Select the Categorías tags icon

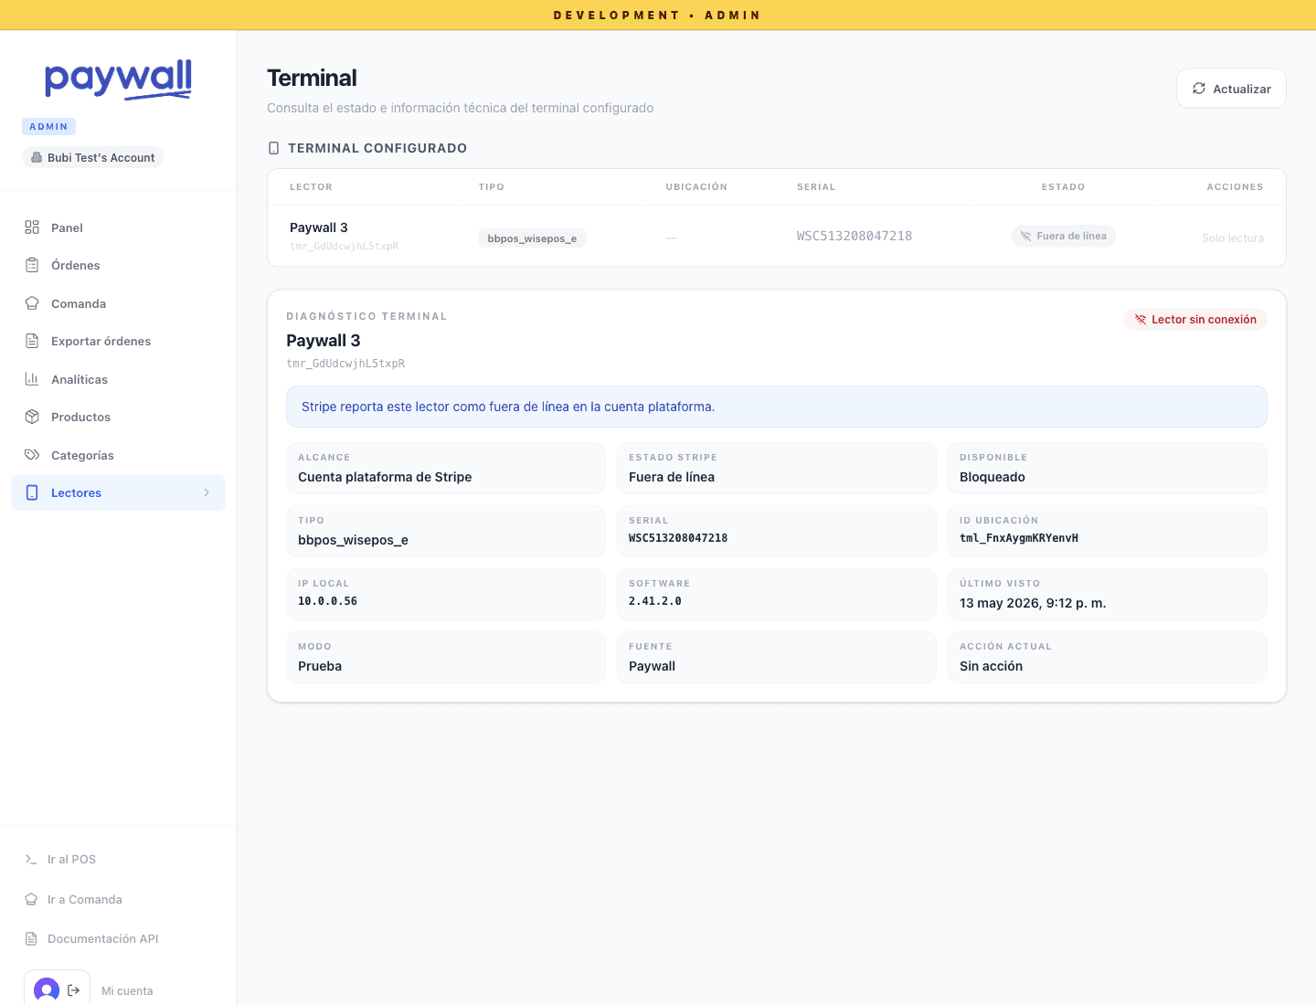pyautogui.click(x=32, y=455)
